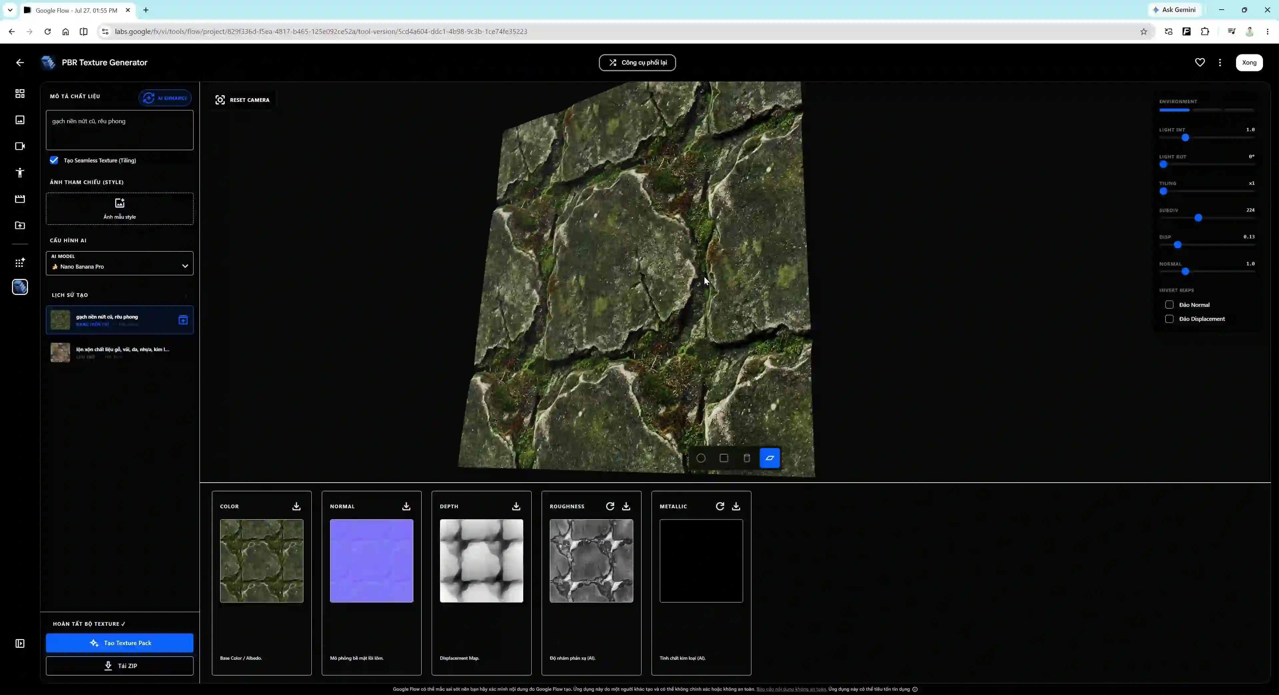Open the sparkle apps grid icon in sidebar
The width and height of the screenshot is (1279, 695).
pos(20,263)
